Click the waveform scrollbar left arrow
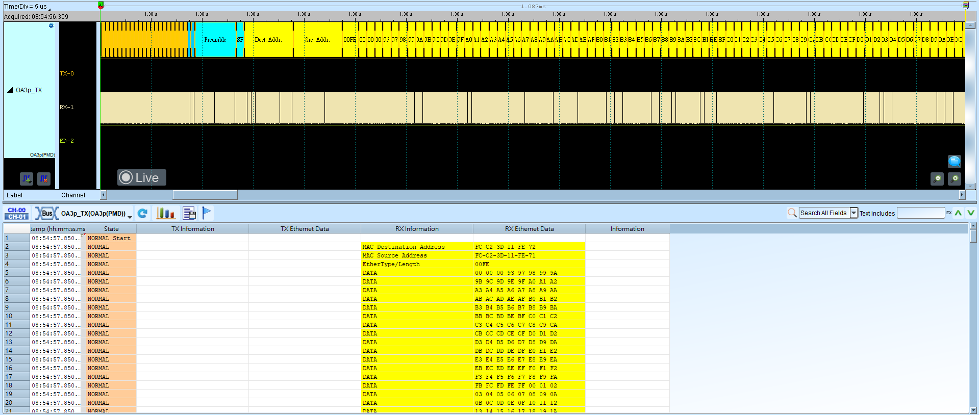This screenshot has width=979, height=415. click(104, 195)
